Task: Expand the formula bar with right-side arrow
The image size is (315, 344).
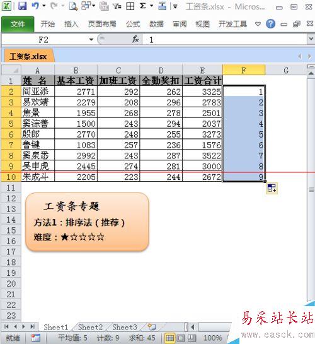Action: pos(311,39)
